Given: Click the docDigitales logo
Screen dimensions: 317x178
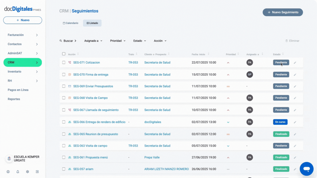Looking at the screenshot, I should click(22, 9).
